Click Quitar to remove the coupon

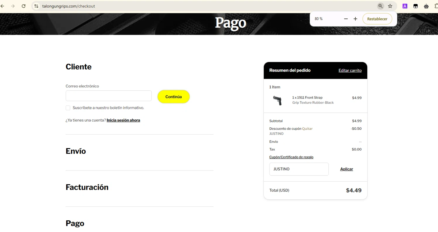(x=307, y=129)
